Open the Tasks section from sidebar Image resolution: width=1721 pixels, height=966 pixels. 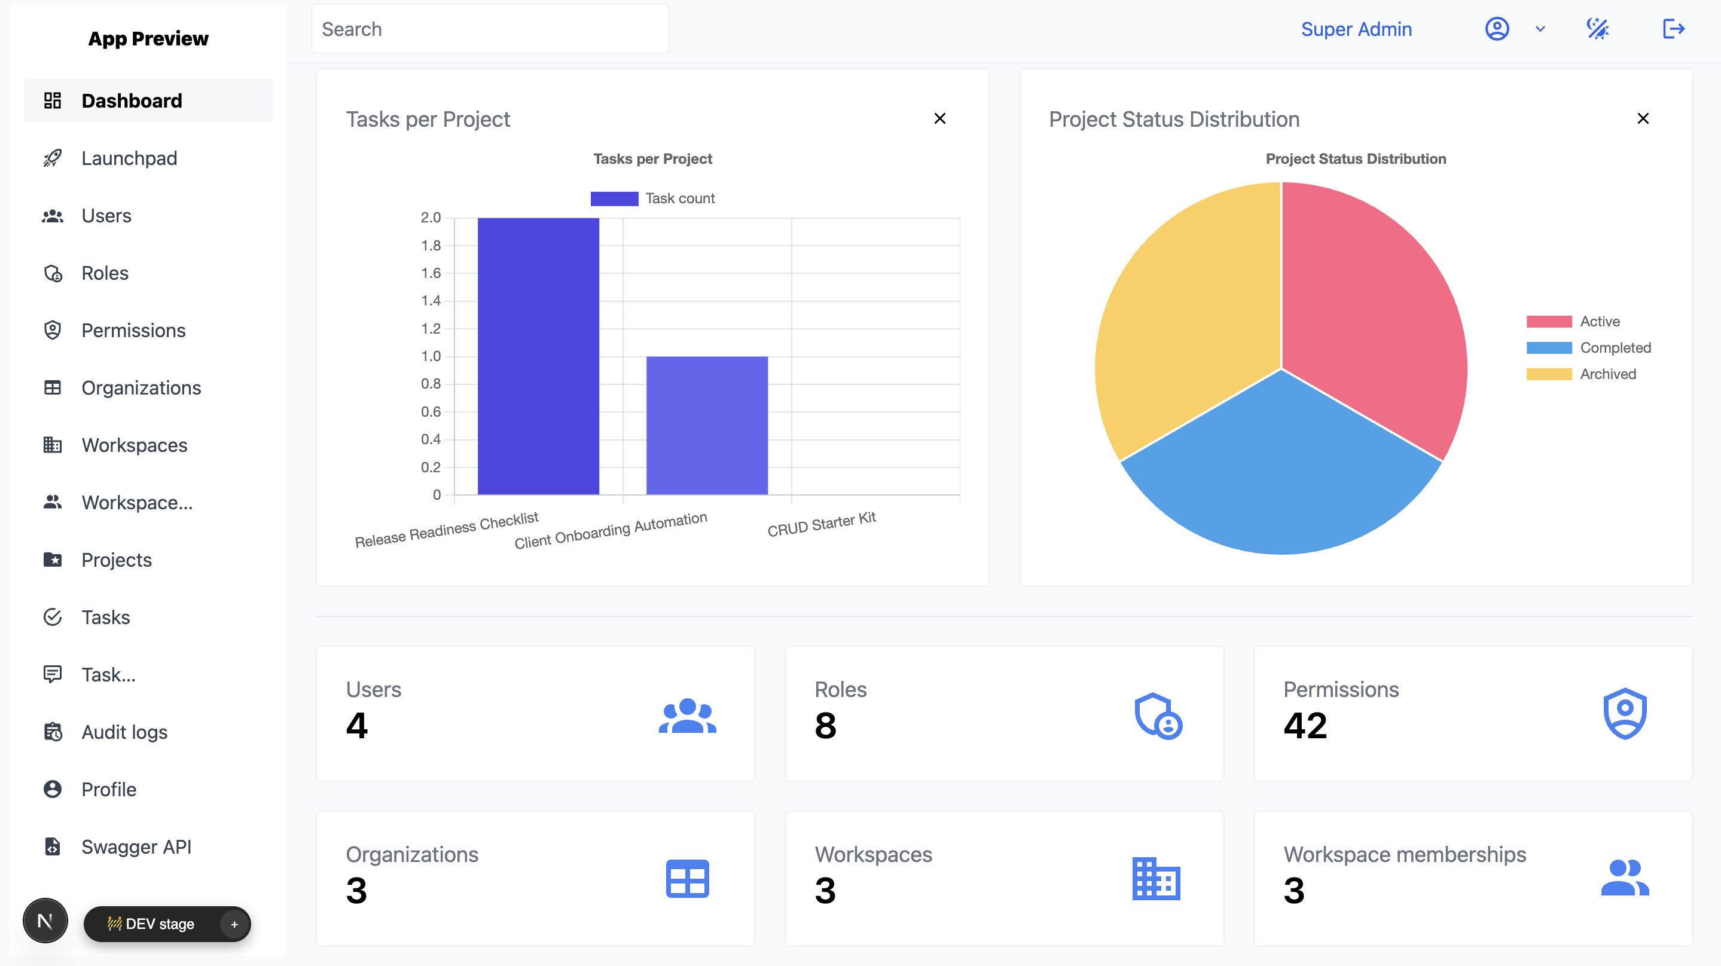[x=106, y=617]
